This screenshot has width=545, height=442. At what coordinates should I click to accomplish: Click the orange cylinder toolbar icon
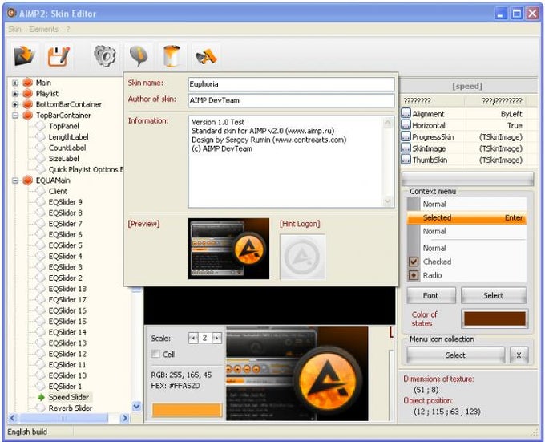(x=172, y=55)
